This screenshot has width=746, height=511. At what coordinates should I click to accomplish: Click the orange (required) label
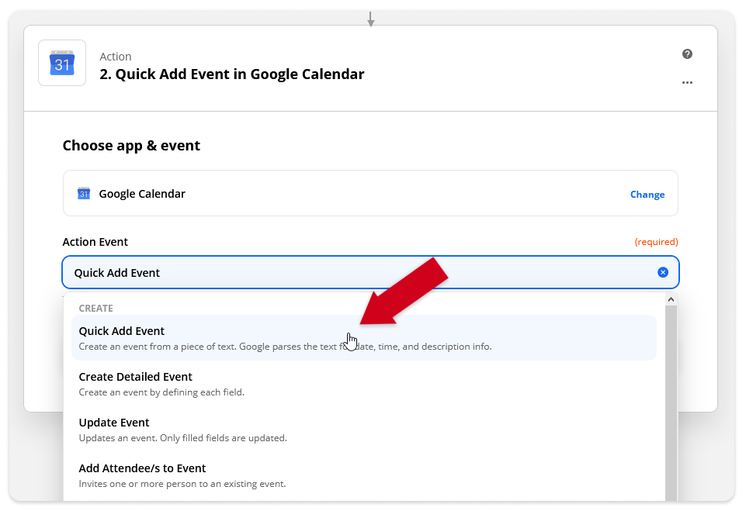[x=656, y=242]
